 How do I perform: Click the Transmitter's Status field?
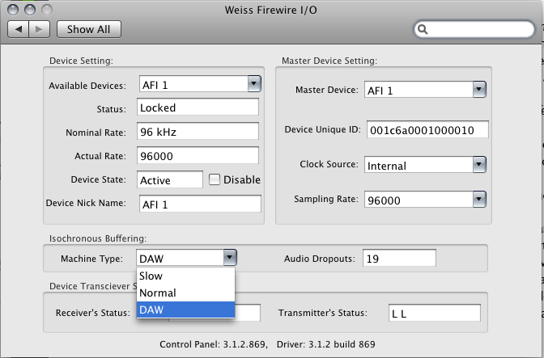click(x=434, y=313)
